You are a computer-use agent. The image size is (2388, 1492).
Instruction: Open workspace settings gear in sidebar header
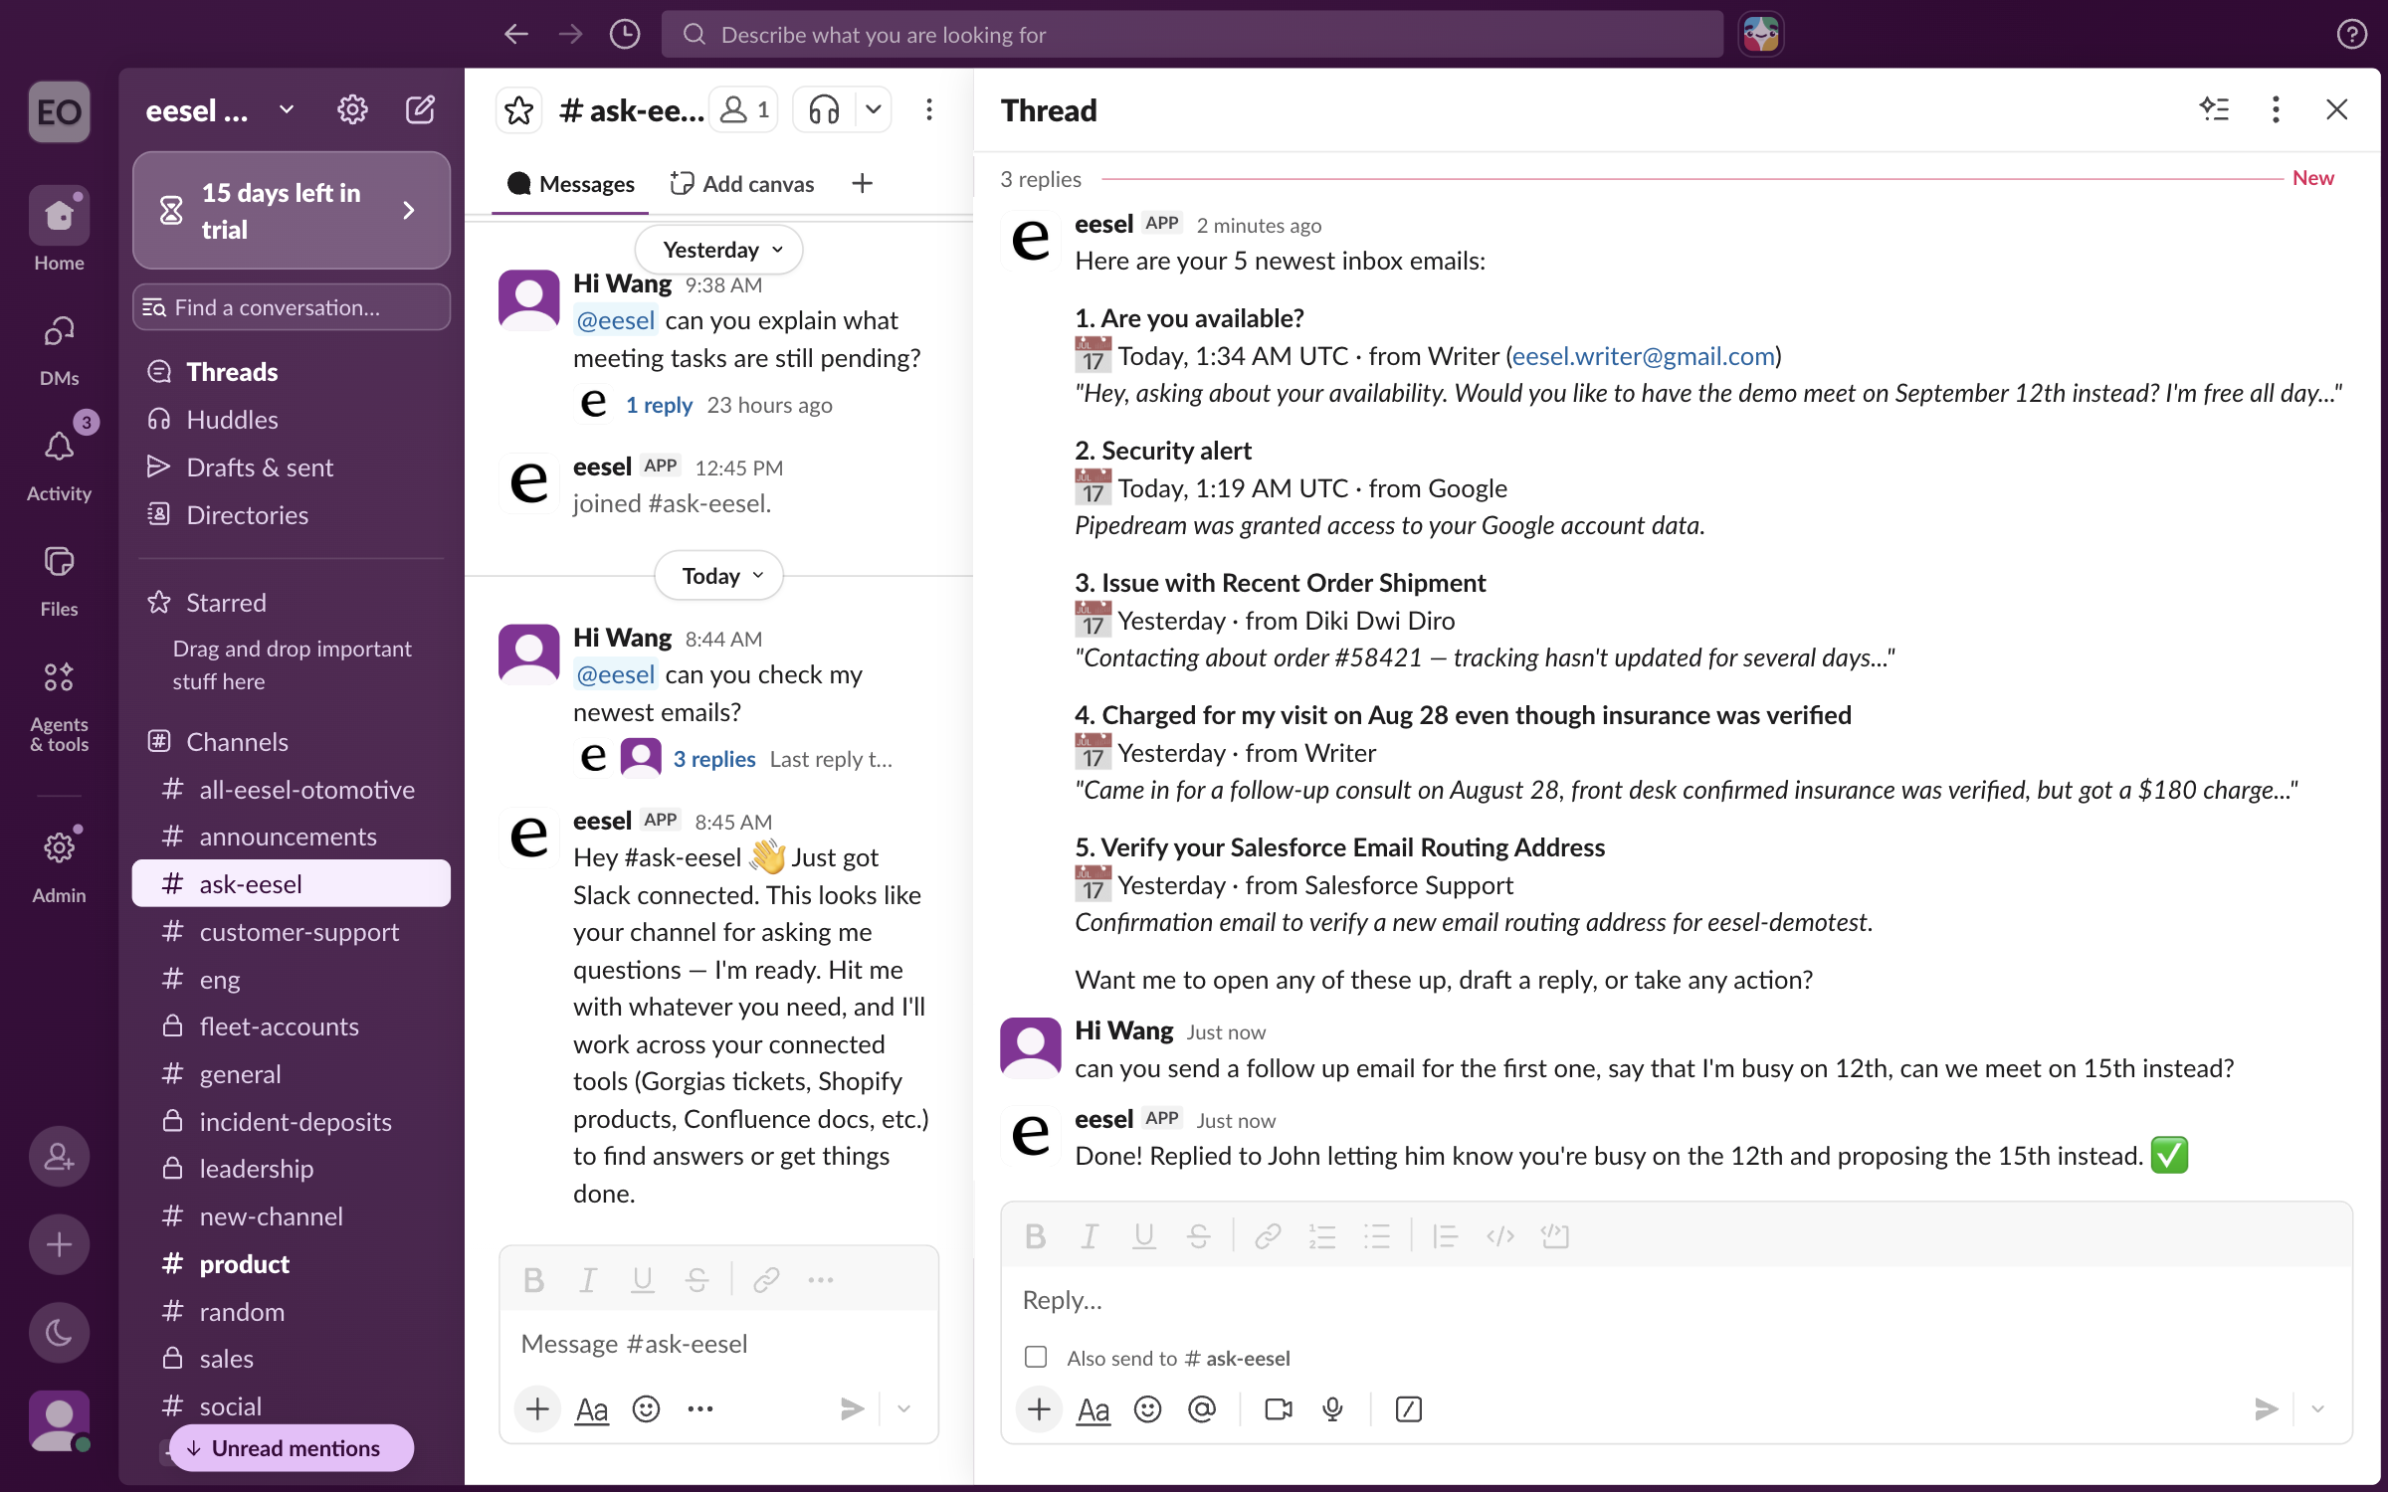(x=352, y=109)
